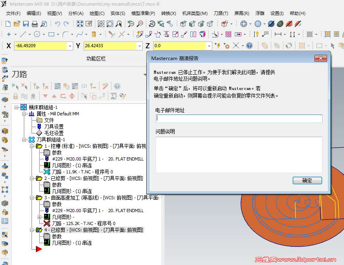
Task: Click the Z coordinate value field
Action: (x=179, y=46)
